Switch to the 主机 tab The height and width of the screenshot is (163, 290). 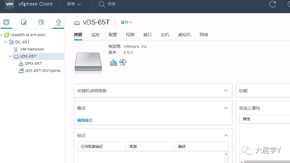pos(165,35)
